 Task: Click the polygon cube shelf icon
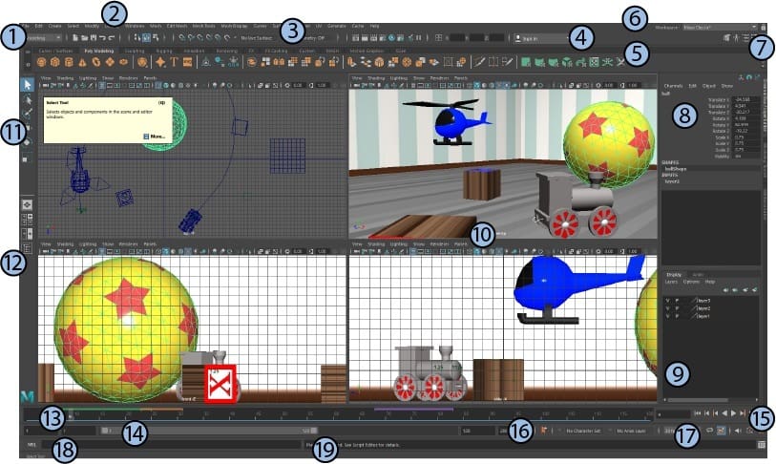pos(55,62)
